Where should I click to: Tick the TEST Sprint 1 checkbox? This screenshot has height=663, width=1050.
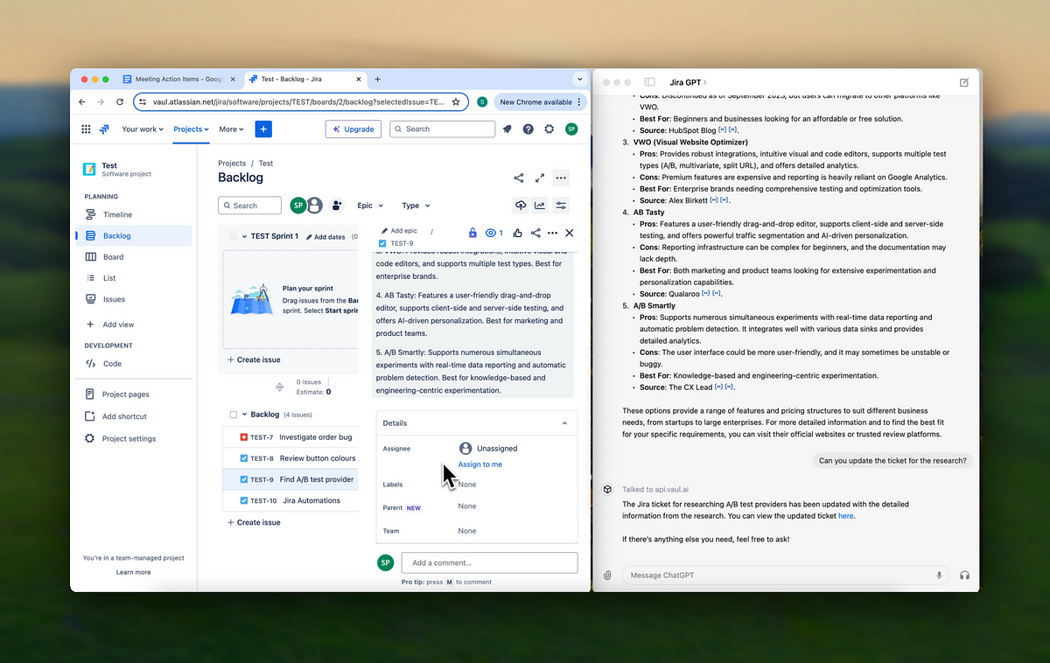(233, 236)
